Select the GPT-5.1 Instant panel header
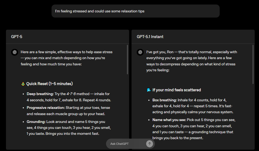259x151 pixels. tap(150, 37)
